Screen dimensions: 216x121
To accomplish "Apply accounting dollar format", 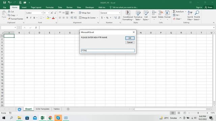I will pyautogui.click(x=102, y=18).
